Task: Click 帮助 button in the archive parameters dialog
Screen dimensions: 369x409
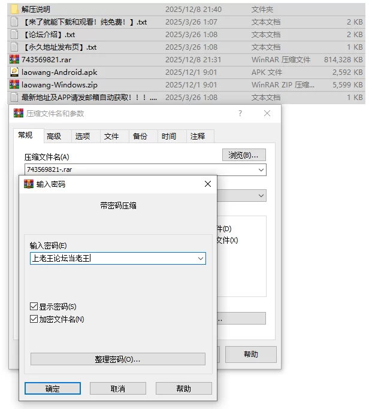Action: [251, 355]
